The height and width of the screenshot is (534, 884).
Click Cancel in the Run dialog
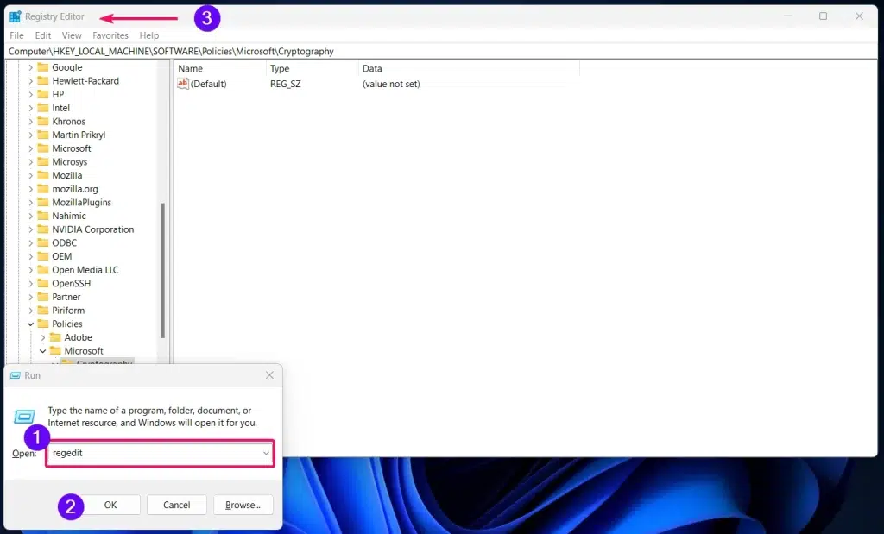pos(176,505)
